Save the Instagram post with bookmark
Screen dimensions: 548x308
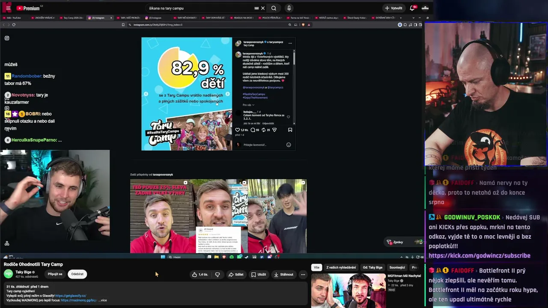(290, 130)
